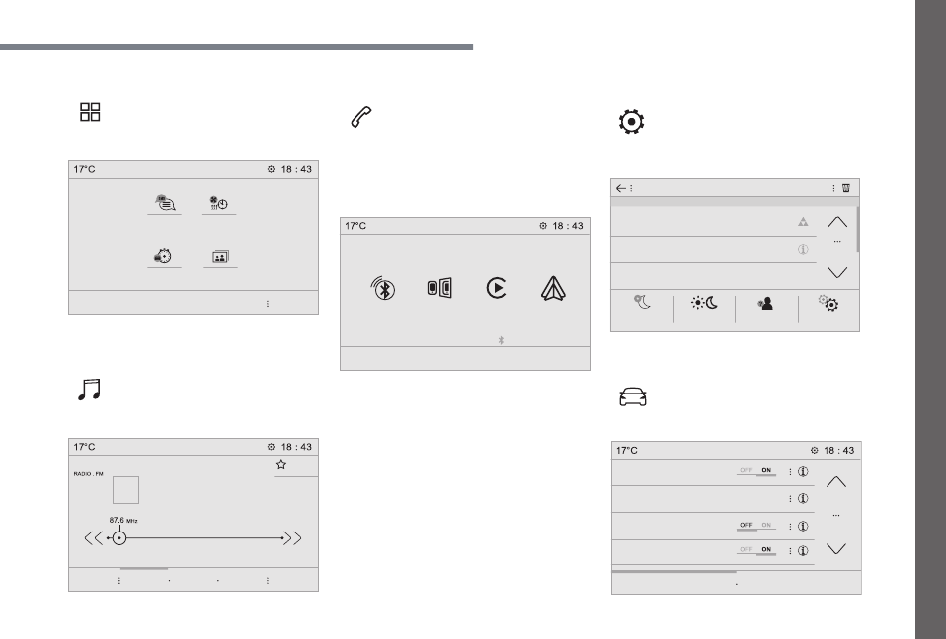Image resolution: width=946 pixels, height=639 pixels.
Task: Launch the Android Auto triangle icon
Action: 553,288
